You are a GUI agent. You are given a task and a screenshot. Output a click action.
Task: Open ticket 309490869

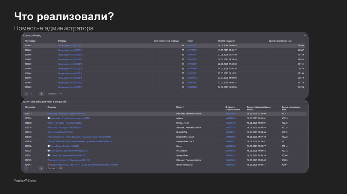click(192, 87)
